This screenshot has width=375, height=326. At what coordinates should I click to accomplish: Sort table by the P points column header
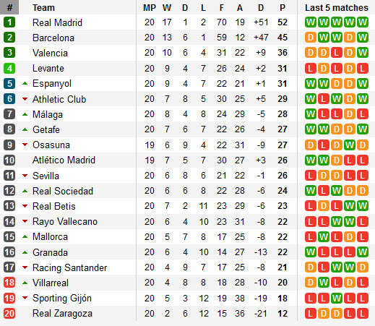coord(283,8)
